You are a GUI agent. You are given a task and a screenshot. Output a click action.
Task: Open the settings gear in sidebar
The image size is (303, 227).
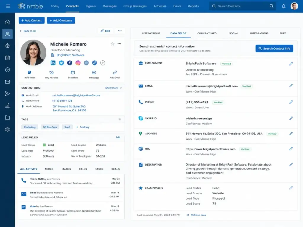click(7, 129)
